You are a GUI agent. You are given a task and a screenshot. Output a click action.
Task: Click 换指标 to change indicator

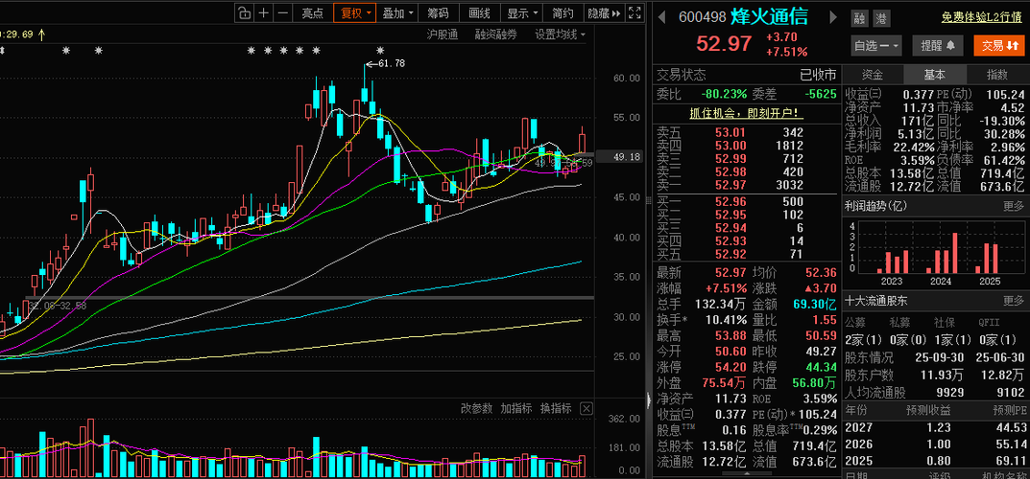coord(556,408)
